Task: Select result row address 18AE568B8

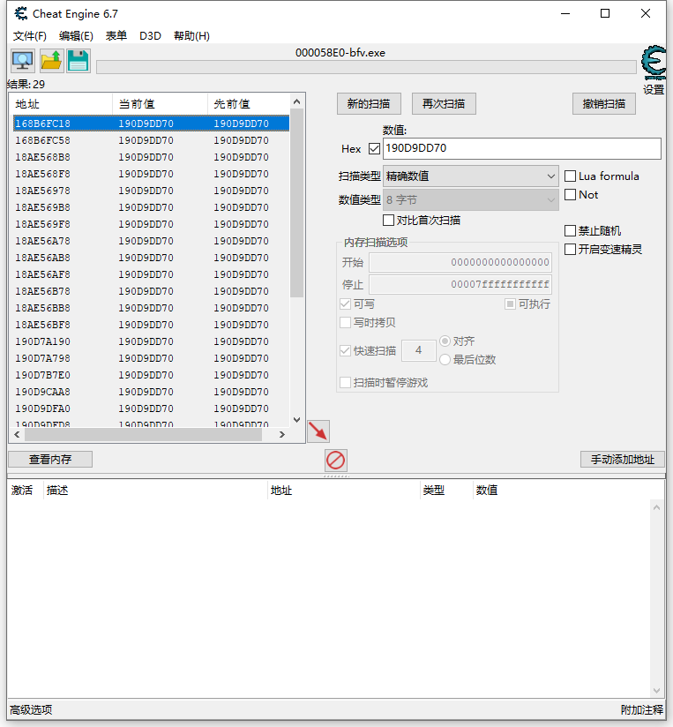Action: [x=151, y=157]
